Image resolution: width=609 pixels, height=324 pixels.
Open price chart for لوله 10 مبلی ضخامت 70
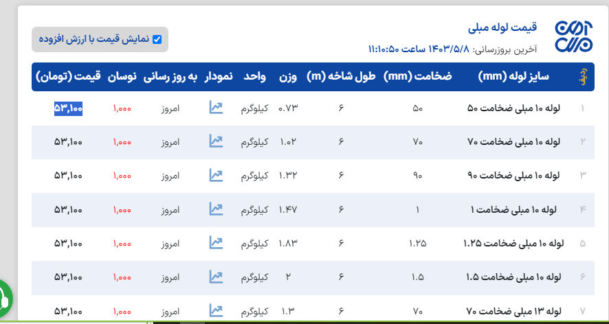pos(216,141)
